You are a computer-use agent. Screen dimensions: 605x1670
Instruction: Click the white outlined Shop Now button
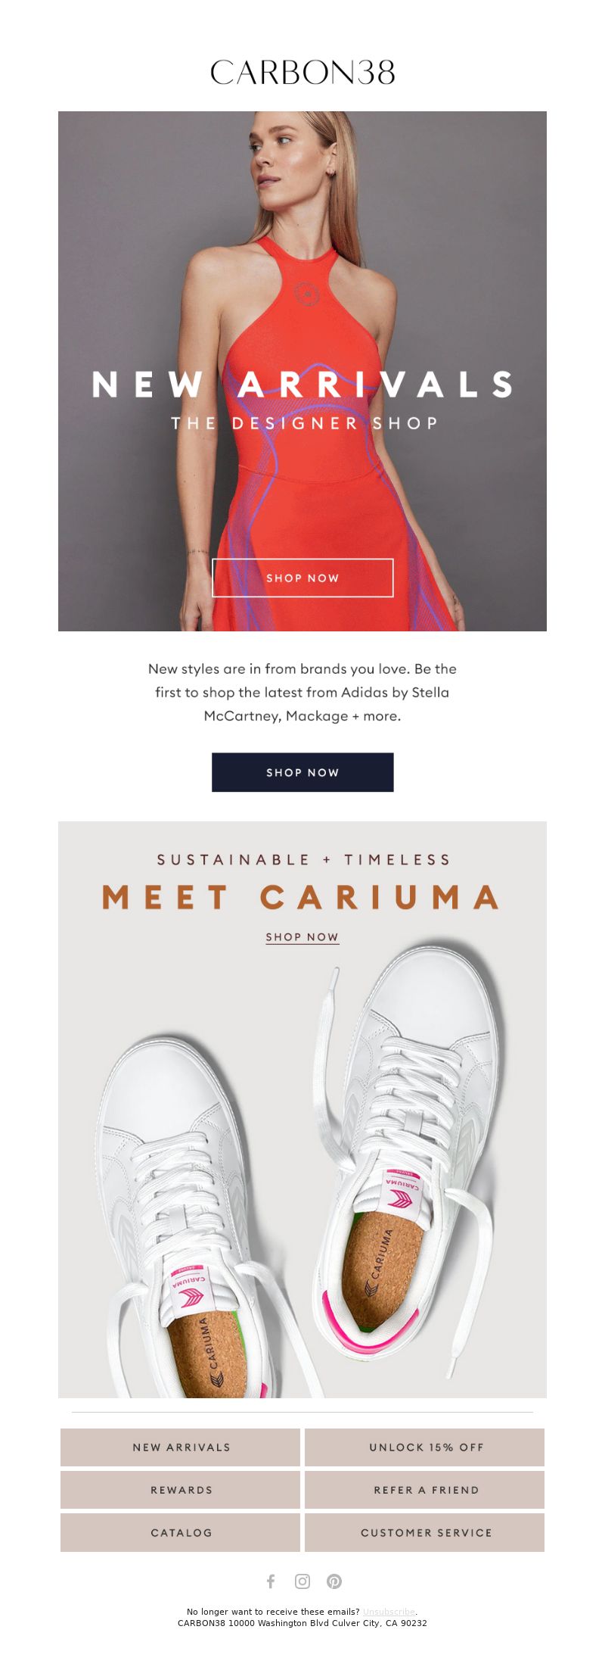point(302,578)
